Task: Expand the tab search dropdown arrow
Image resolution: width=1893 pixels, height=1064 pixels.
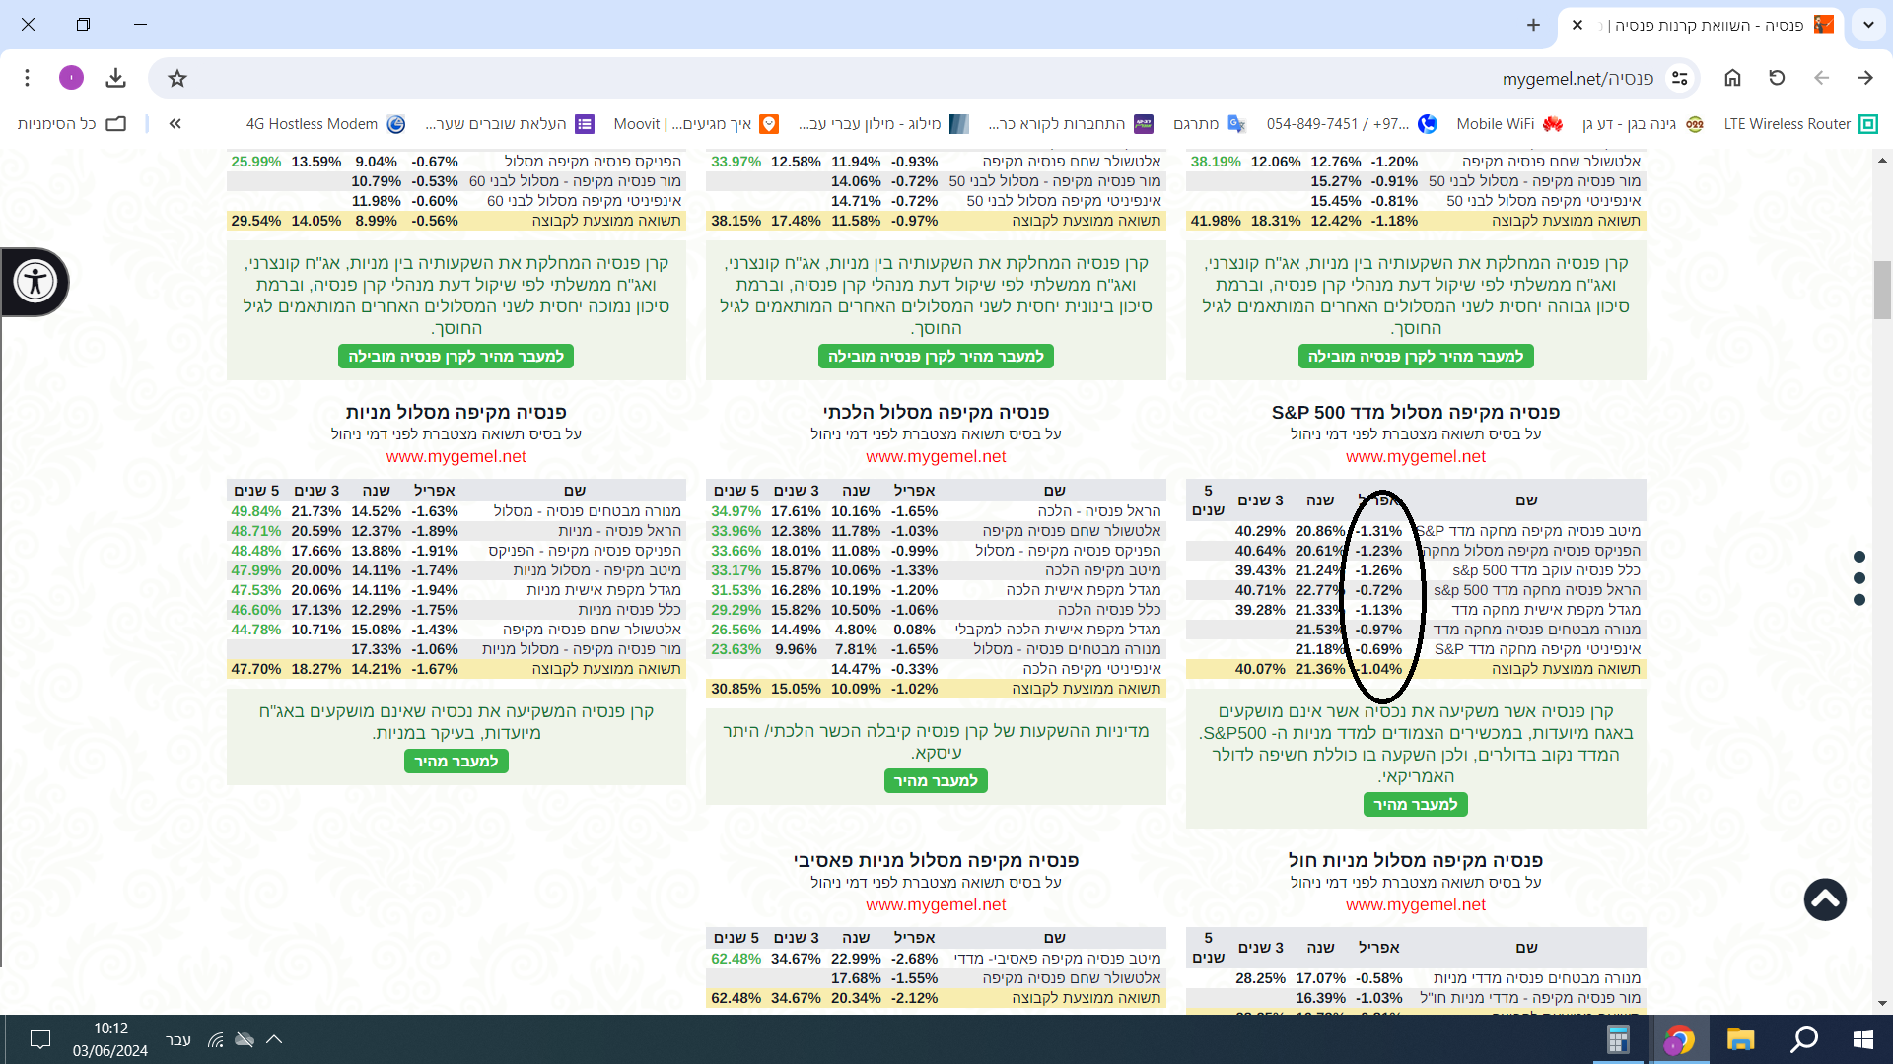Action: [x=1868, y=25]
